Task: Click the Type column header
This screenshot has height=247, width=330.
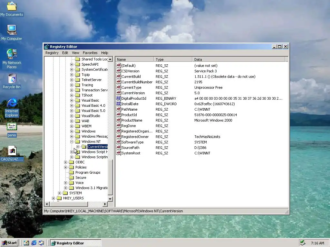Action: (173, 59)
